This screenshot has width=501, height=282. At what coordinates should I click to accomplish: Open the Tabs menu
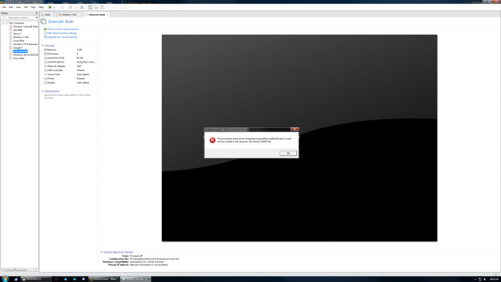(33, 7)
